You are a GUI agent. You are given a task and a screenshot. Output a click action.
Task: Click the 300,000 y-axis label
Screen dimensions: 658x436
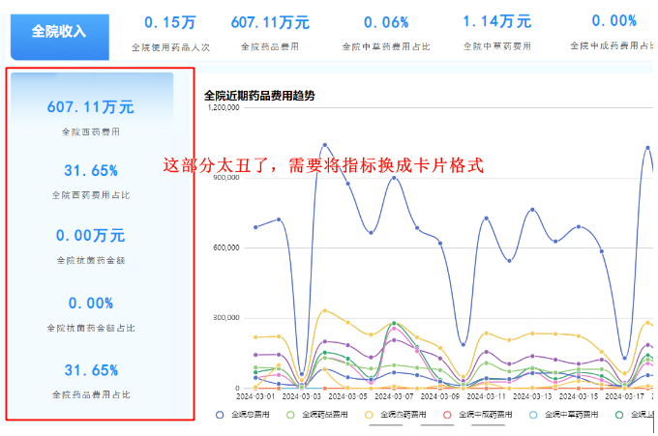pos(226,318)
